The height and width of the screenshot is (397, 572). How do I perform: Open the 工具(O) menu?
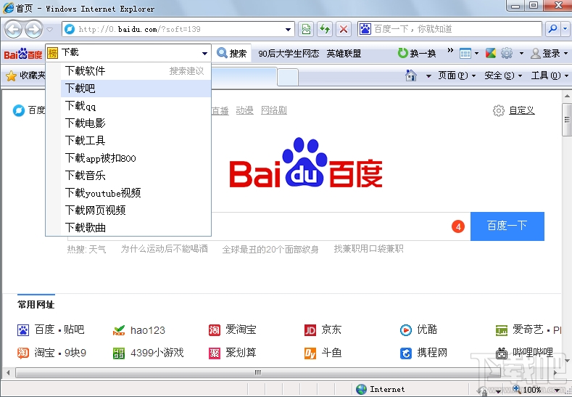pos(550,75)
